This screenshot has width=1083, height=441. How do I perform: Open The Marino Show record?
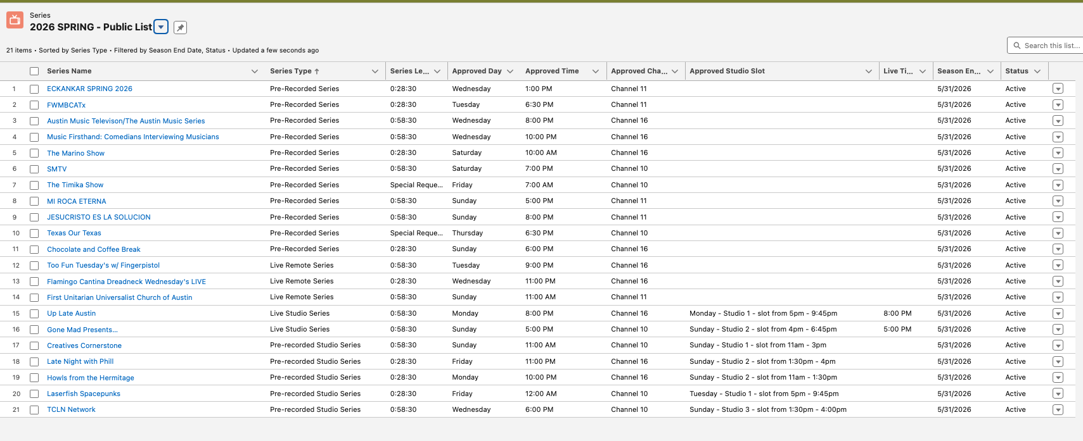coord(75,153)
